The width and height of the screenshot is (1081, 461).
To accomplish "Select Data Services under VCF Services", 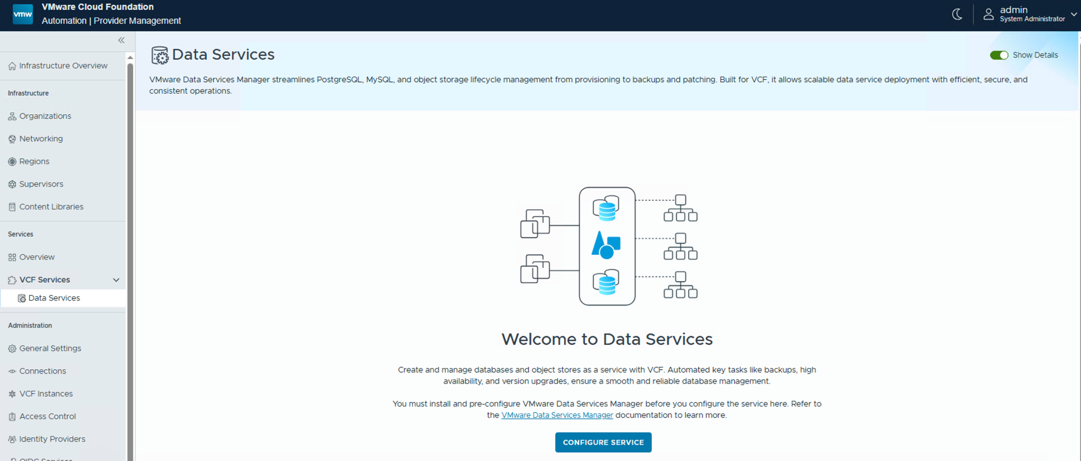I will coord(54,298).
